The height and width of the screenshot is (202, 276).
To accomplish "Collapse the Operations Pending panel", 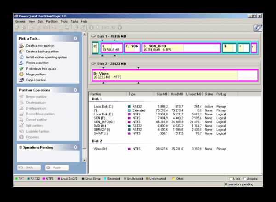I will tap(75, 147).
